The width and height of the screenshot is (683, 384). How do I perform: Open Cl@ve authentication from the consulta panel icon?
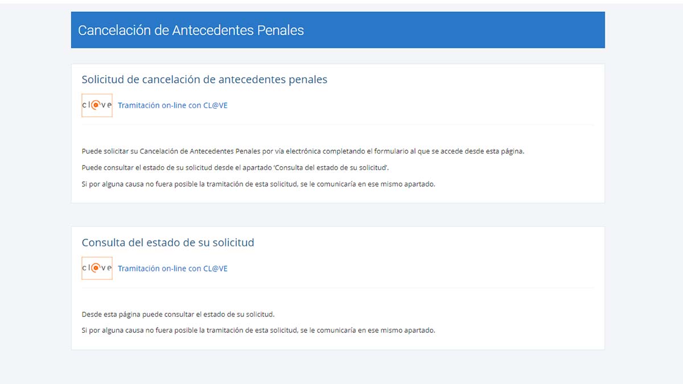click(96, 267)
